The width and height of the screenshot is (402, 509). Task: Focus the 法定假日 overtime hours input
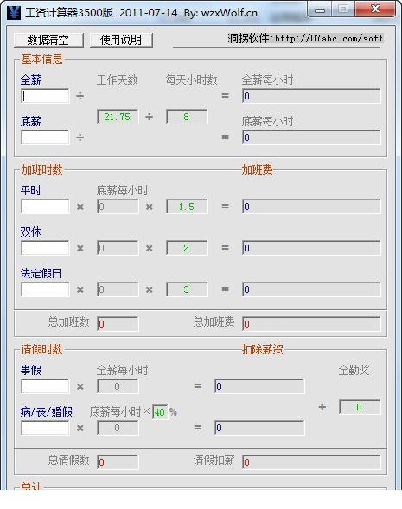45,289
